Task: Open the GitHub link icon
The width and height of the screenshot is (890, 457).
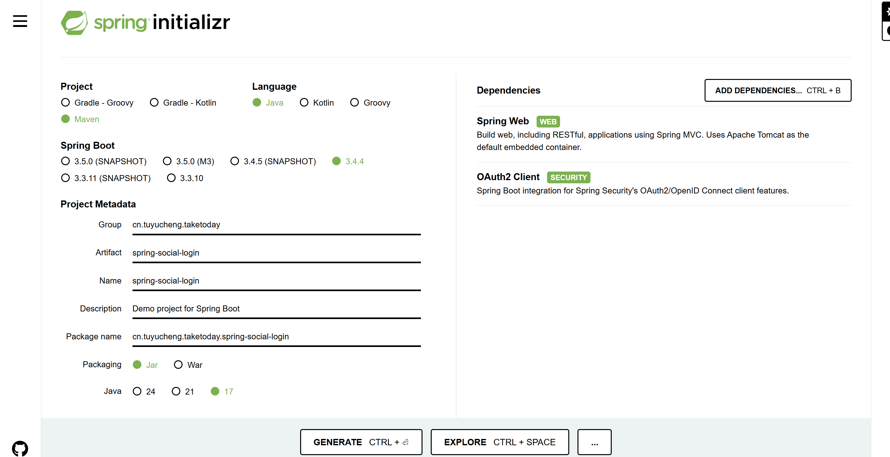Action: pyautogui.click(x=20, y=448)
